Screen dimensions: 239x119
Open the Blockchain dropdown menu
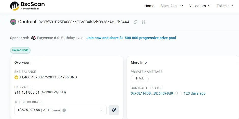tap(172, 6)
